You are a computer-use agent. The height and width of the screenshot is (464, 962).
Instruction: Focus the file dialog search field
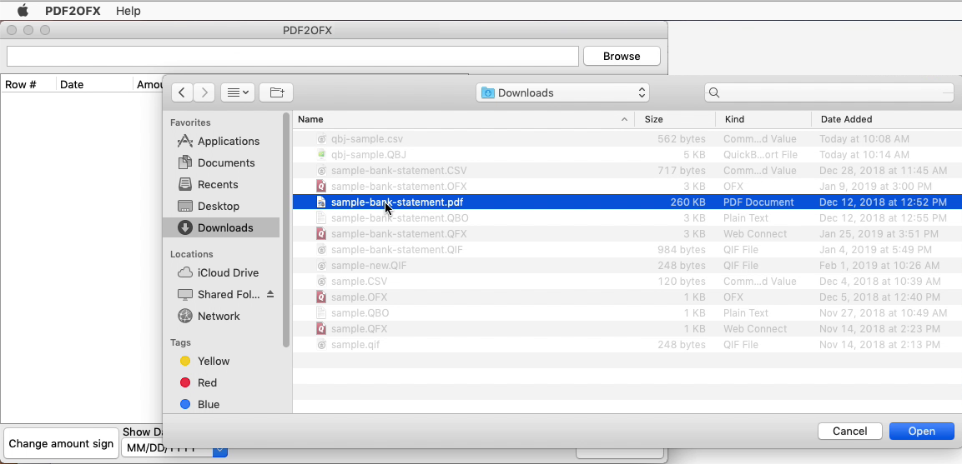pyautogui.click(x=829, y=92)
